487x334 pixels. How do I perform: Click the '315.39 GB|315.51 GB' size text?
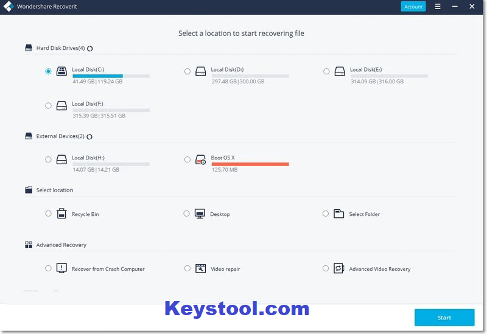[x=99, y=116]
